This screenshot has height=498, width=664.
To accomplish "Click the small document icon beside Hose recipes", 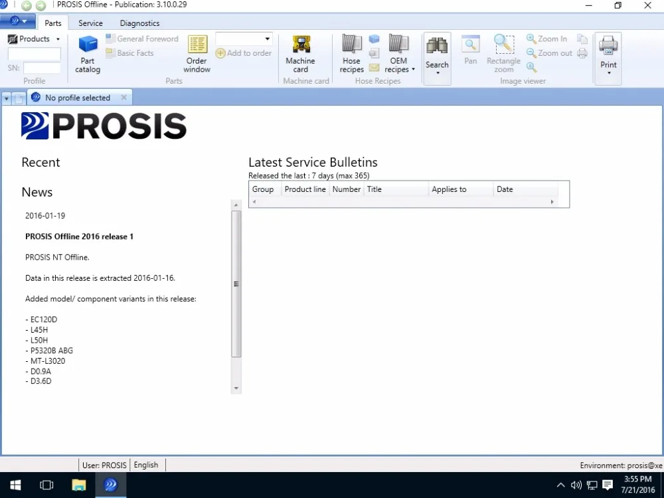I will [374, 53].
